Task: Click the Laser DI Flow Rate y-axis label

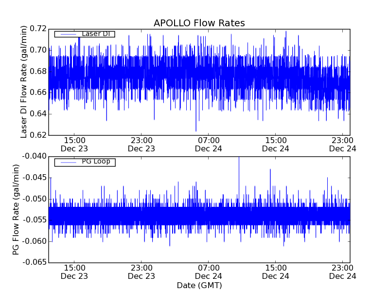Action: coord(24,82)
